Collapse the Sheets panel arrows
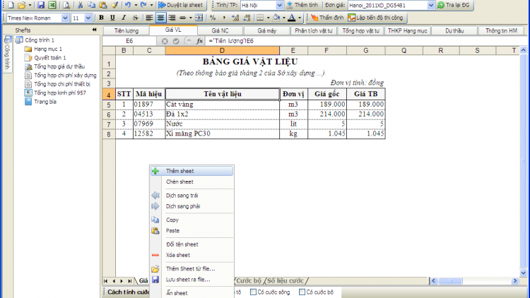The image size is (530, 298). coord(94,30)
